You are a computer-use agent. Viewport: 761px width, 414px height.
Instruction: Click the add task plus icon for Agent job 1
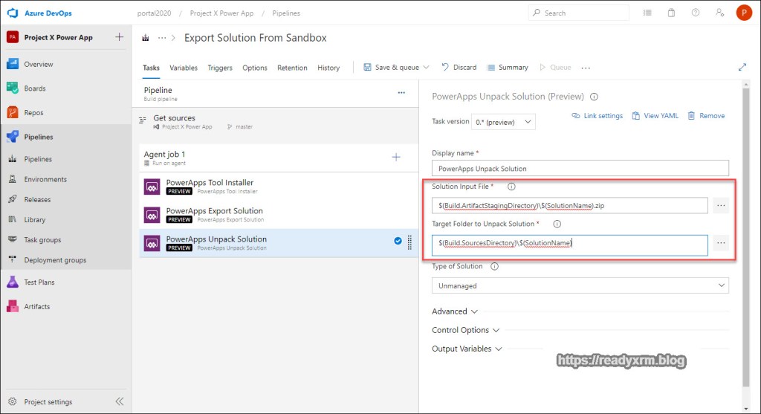(396, 157)
